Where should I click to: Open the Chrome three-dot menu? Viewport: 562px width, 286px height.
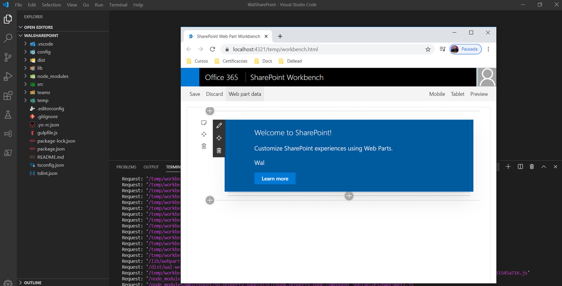[x=488, y=49]
